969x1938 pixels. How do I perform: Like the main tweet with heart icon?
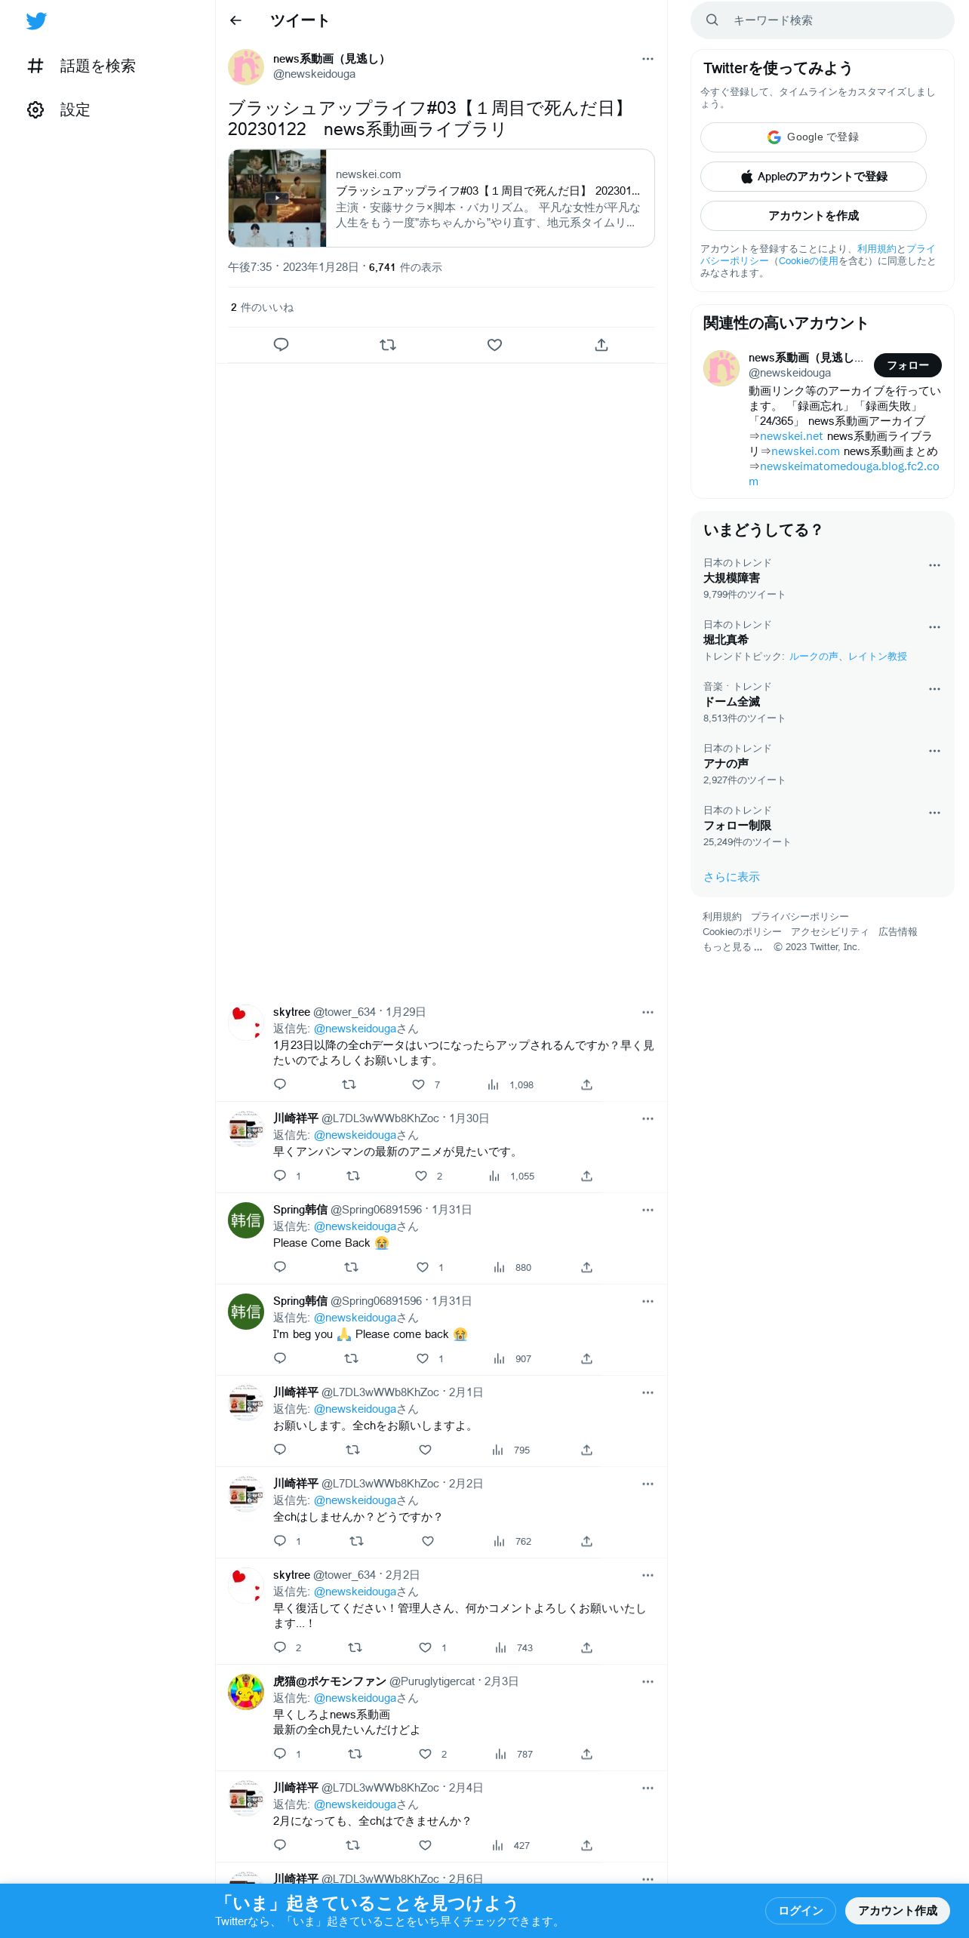click(x=494, y=345)
